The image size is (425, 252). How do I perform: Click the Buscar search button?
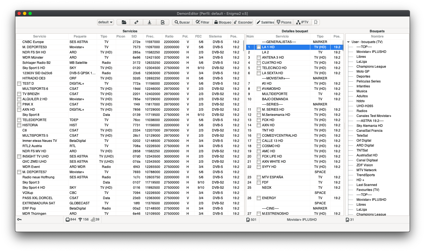[182, 22]
